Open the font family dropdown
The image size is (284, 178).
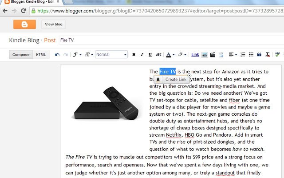77,55
